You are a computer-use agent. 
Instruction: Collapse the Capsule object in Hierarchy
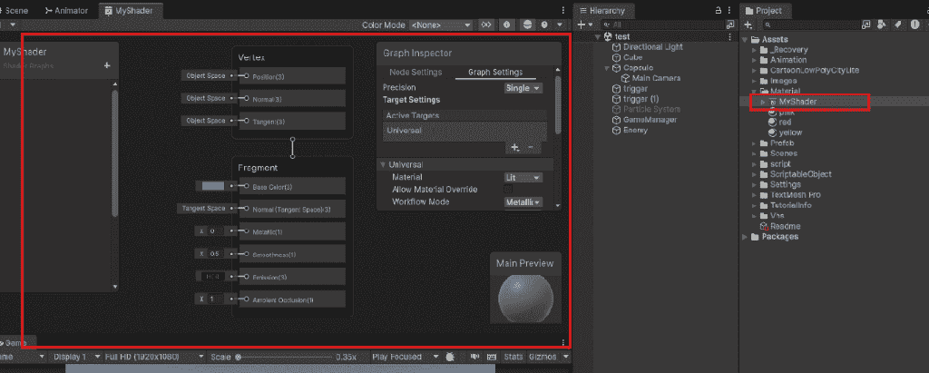(607, 67)
